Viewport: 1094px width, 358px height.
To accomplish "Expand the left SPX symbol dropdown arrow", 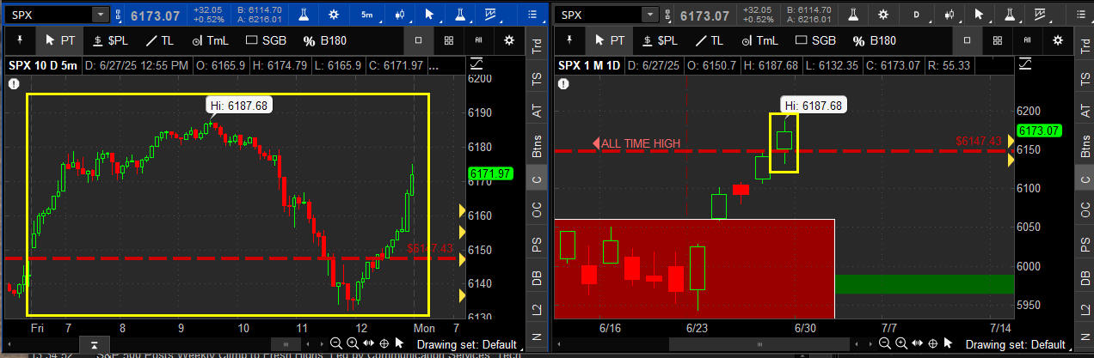I will coord(101,15).
